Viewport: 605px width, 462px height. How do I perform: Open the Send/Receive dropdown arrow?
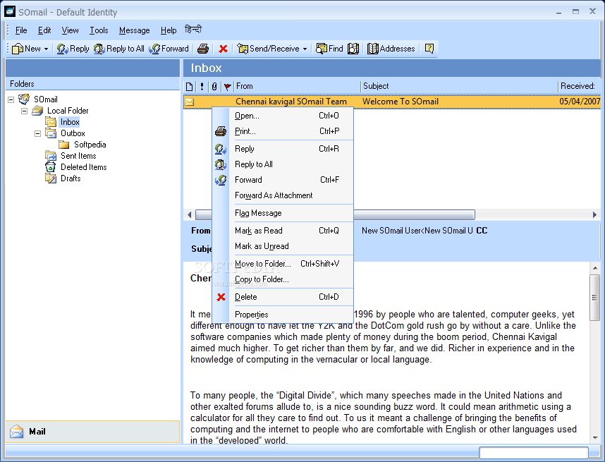(305, 49)
